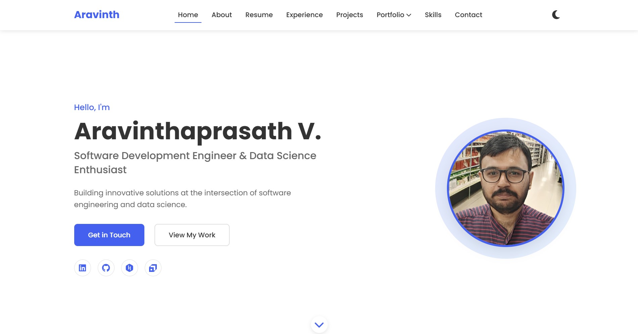Click the cube-shaped coding profile icon

point(153,268)
